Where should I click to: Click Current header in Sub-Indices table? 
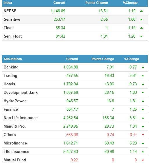(72, 59)
